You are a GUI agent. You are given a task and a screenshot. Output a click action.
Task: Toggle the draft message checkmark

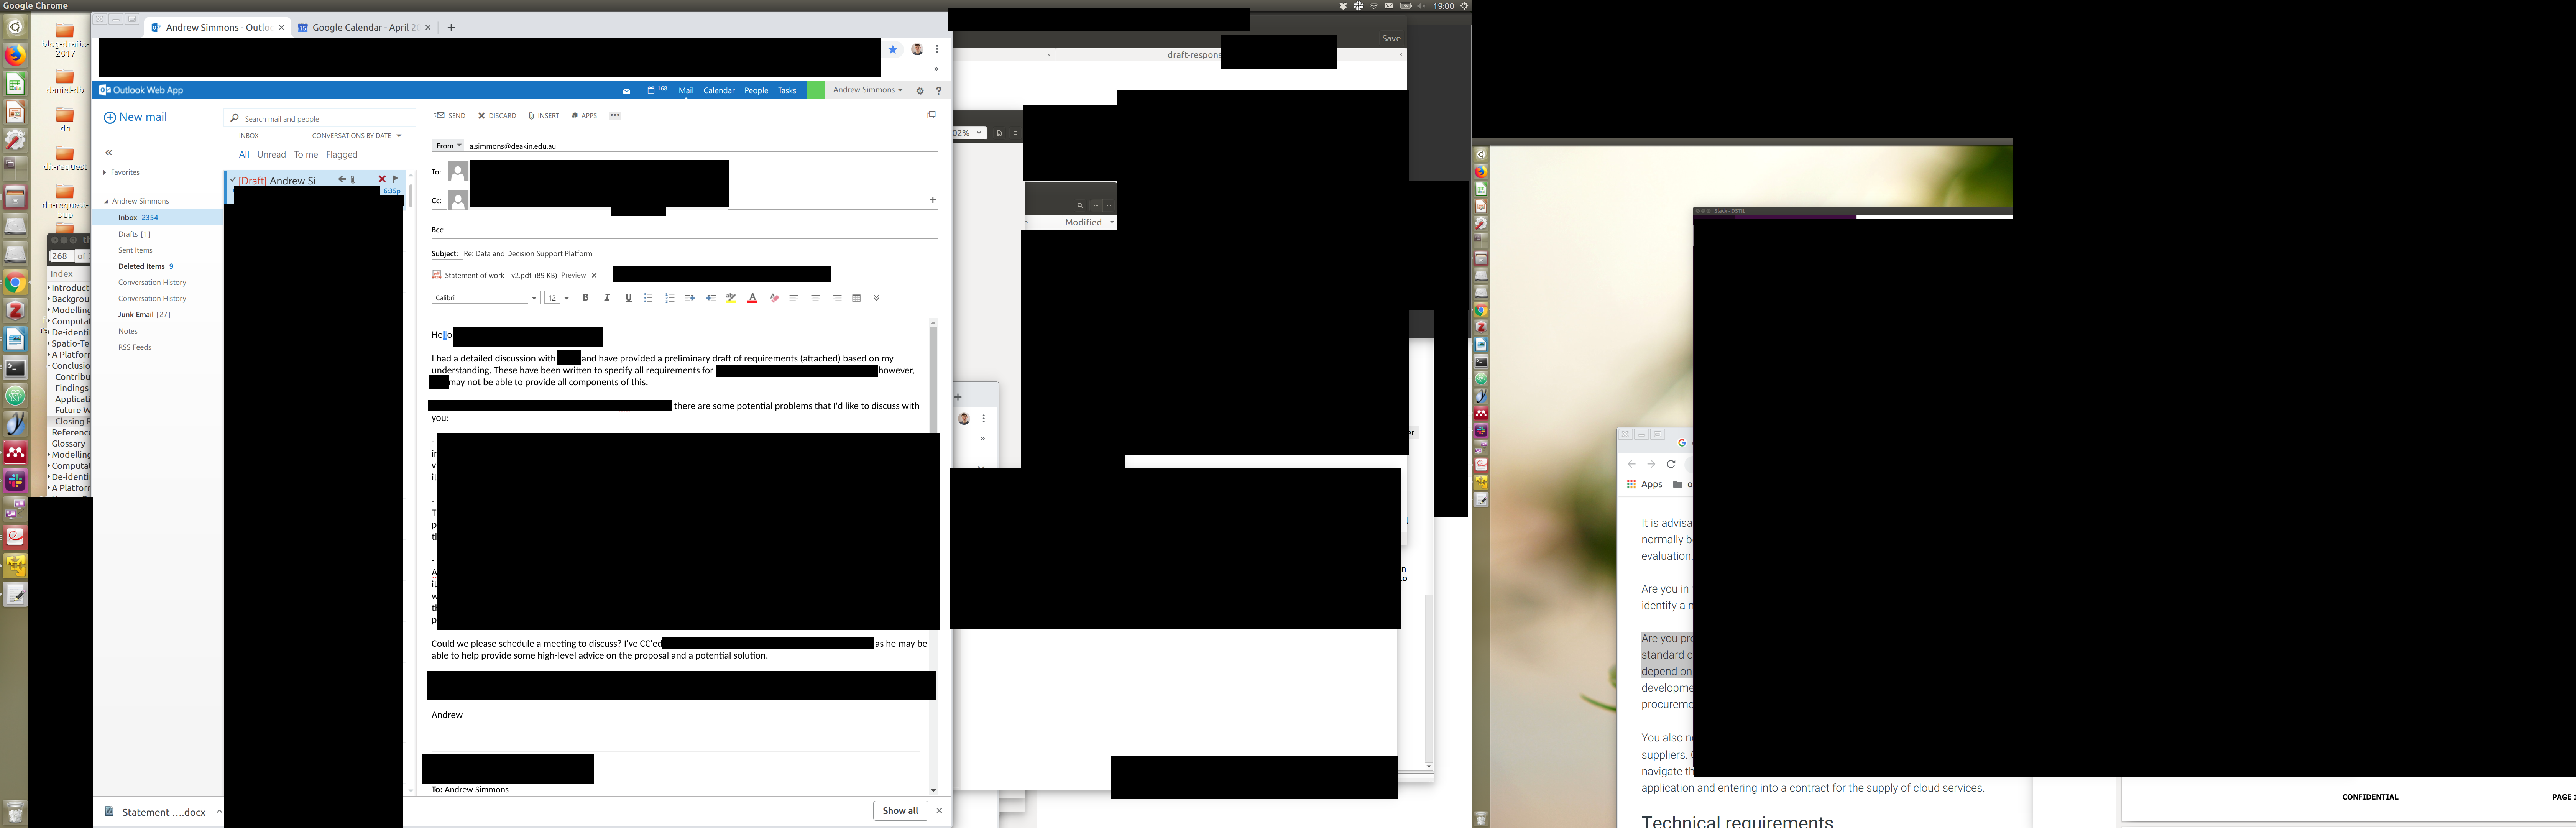click(233, 180)
